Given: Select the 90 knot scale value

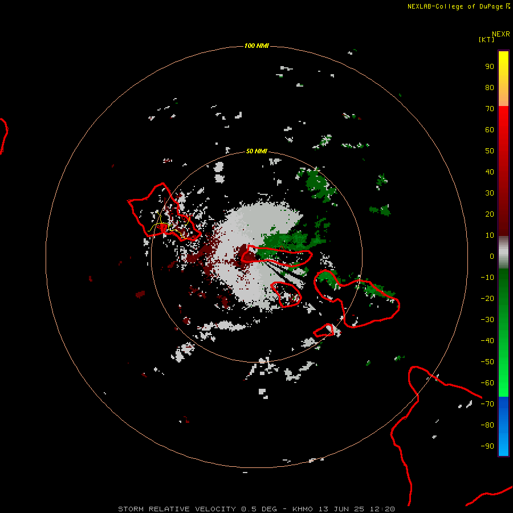Looking at the screenshot, I should [490, 67].
